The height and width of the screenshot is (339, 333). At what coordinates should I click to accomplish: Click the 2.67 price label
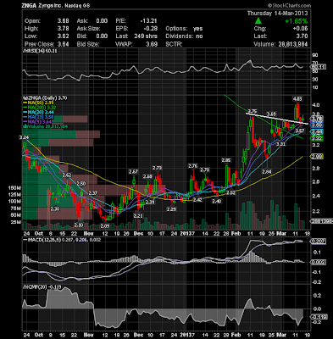133,171
